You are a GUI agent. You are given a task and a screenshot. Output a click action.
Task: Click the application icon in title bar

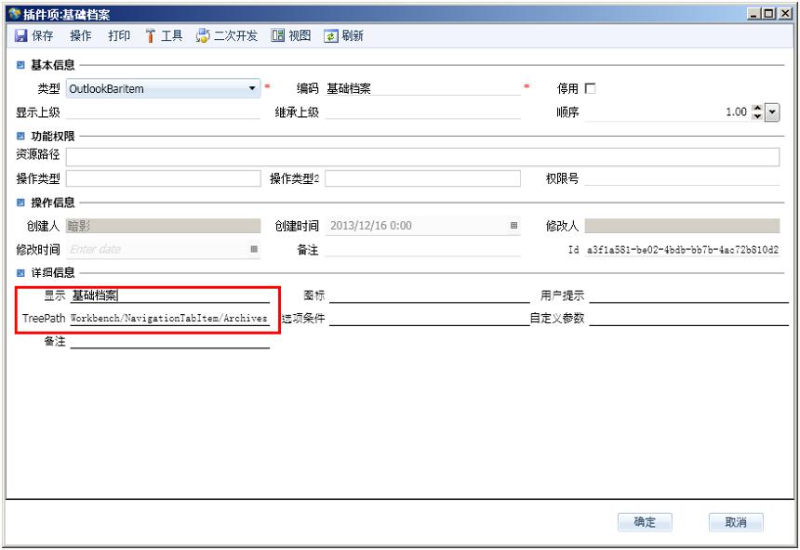15,14
